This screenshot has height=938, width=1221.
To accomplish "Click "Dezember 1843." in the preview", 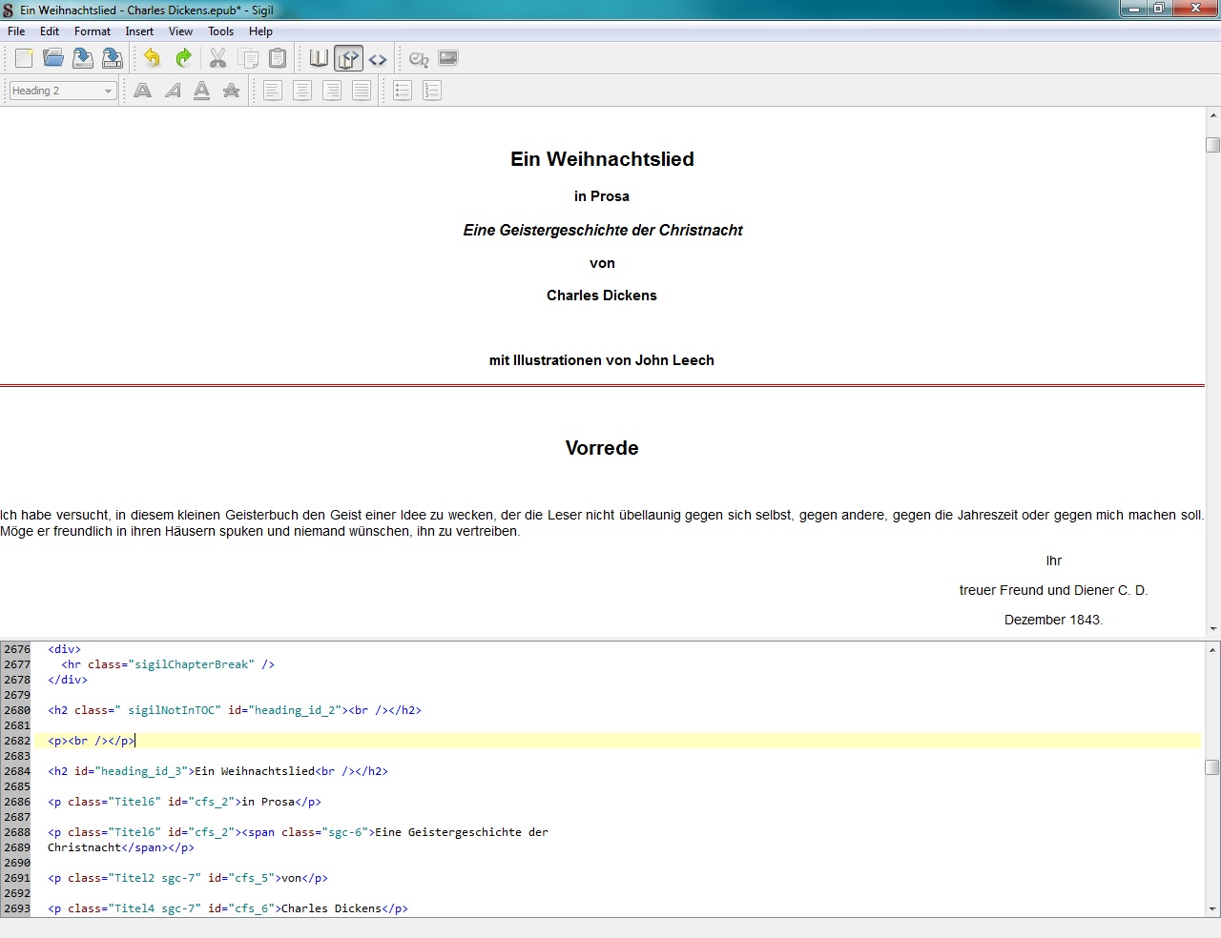I will point(1053,620).
